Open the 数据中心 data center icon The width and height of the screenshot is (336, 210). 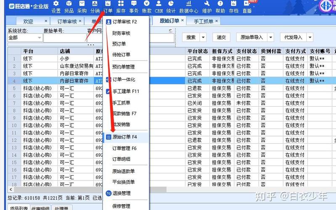(x=188, y=7)
